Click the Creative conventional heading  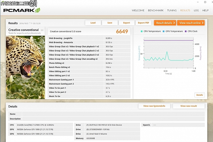pos(23,30)
